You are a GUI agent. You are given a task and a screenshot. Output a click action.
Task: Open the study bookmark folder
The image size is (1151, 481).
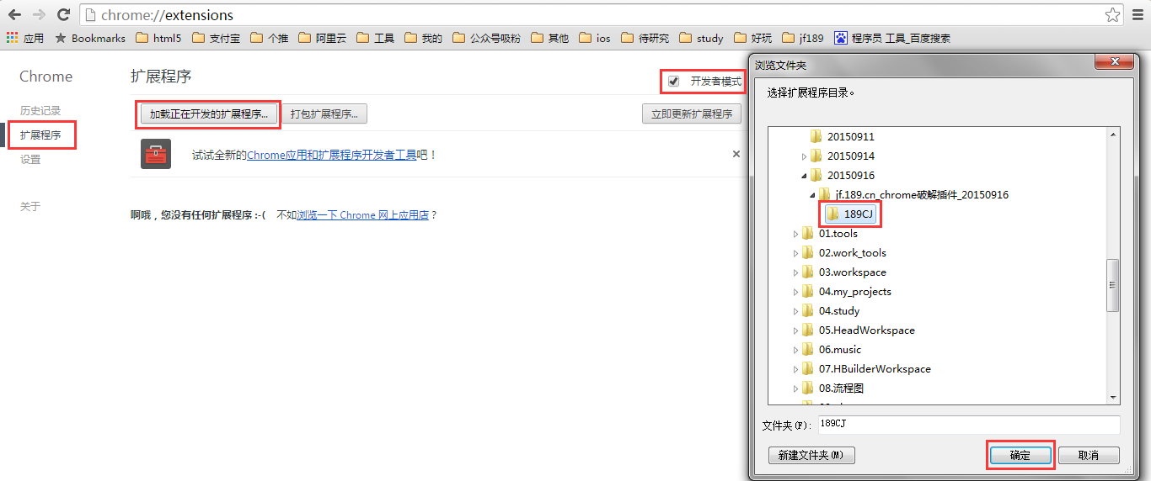click(x=702, y=38)
